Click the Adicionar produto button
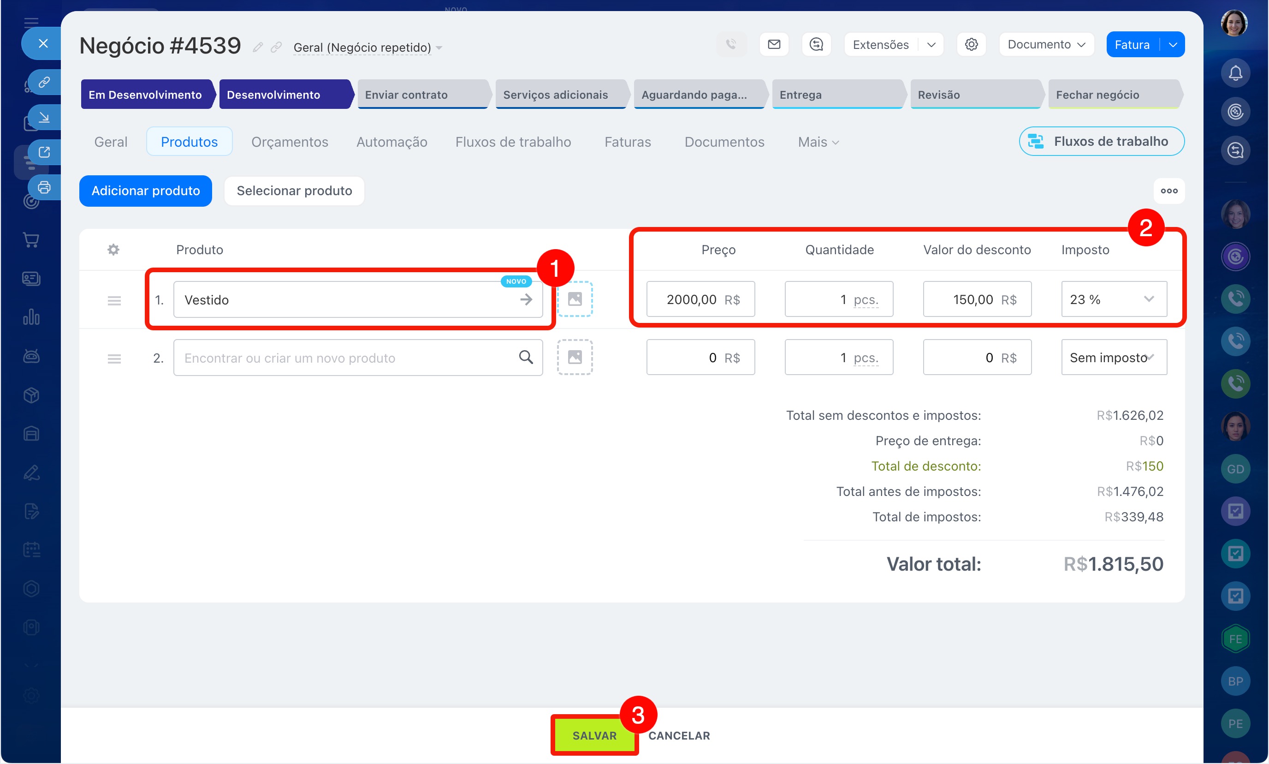Image resolution: width=1269 pixels, height=764 pixels. point(146,191)
